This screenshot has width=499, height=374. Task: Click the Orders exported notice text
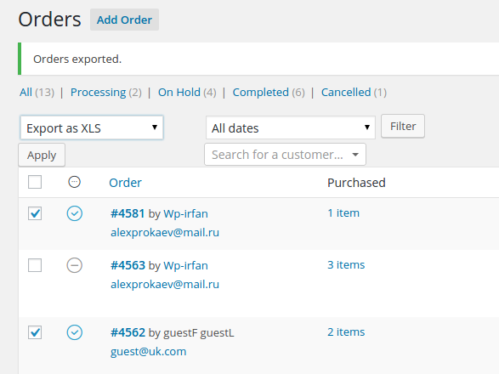(x=77, y=59)
